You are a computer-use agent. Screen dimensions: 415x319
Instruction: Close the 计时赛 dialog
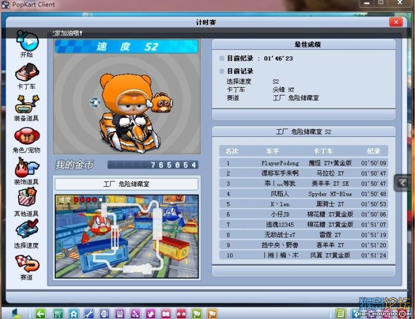(x=395, y=22)
